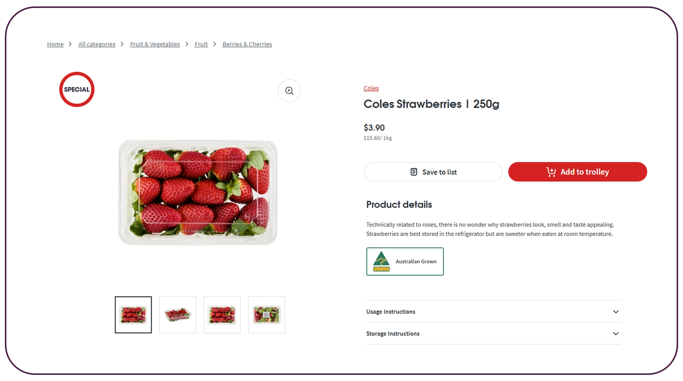This screenshot has height=381, width=683.
Task: Click the Australian Grown kangaroo logo
Action: (x=381, y=261)
